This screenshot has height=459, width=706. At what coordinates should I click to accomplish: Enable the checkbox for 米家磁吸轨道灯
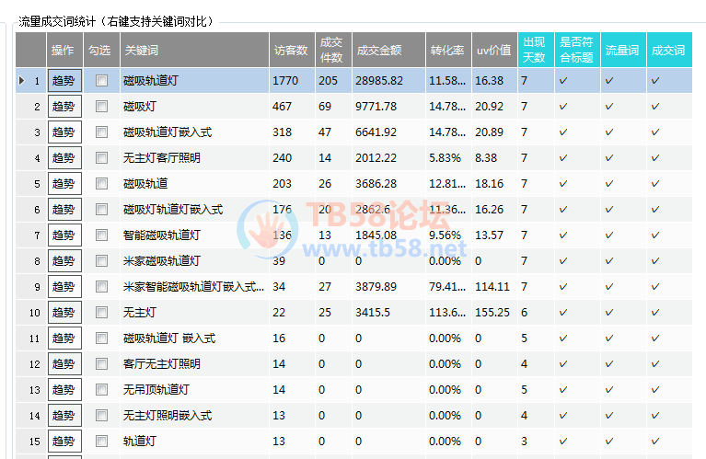(101, 261)
